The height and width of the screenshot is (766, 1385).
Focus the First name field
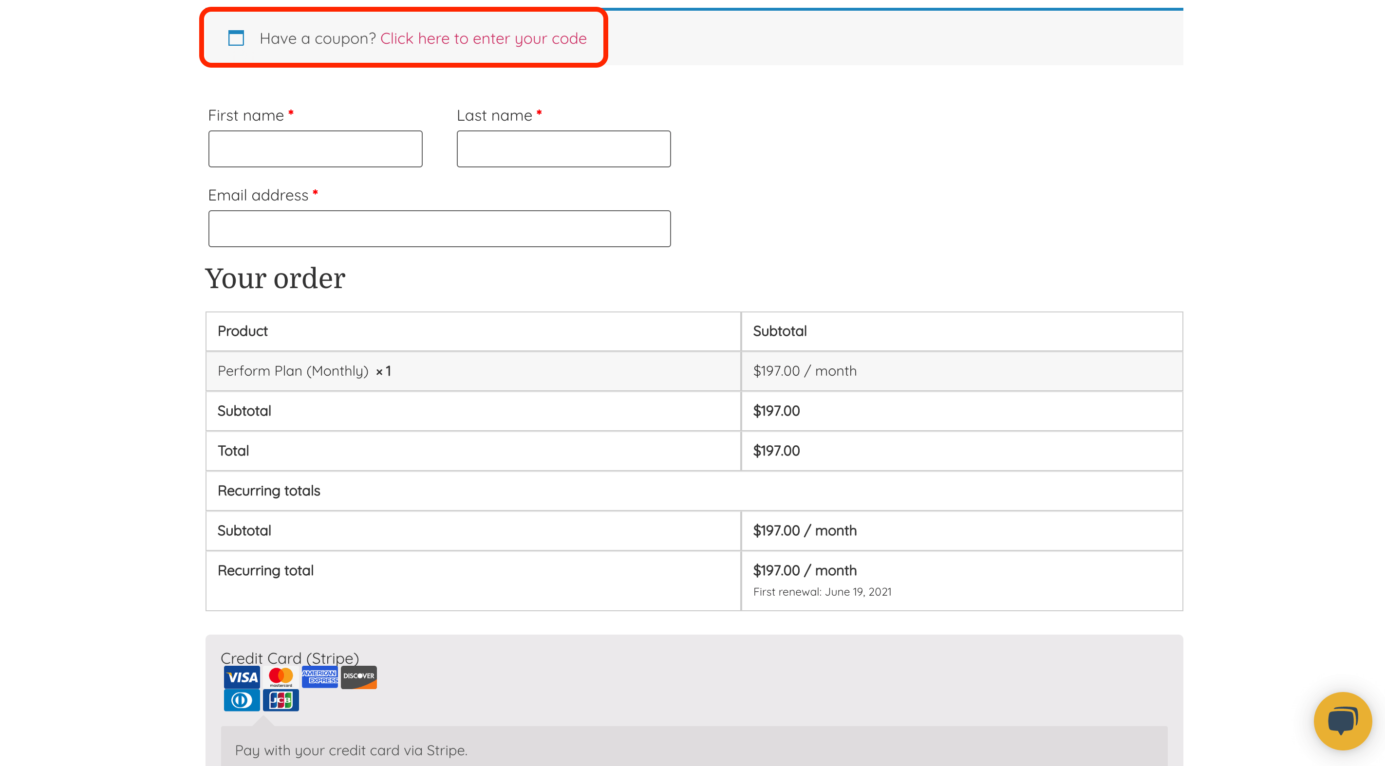[x=315, y=149]
